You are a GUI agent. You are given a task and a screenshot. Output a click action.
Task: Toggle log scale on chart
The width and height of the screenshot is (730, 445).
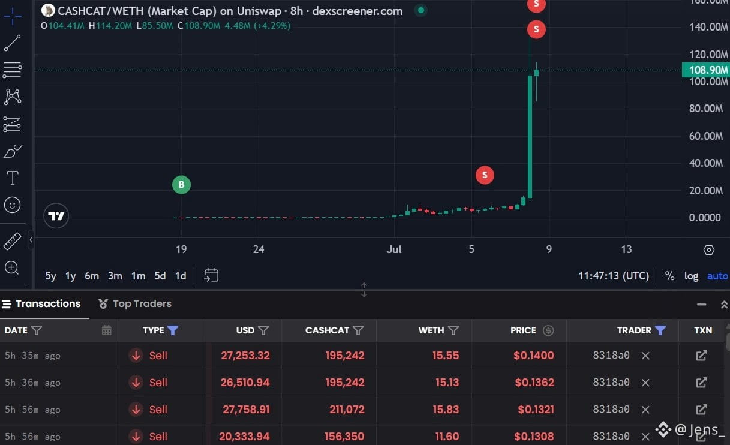click(692, 276)
